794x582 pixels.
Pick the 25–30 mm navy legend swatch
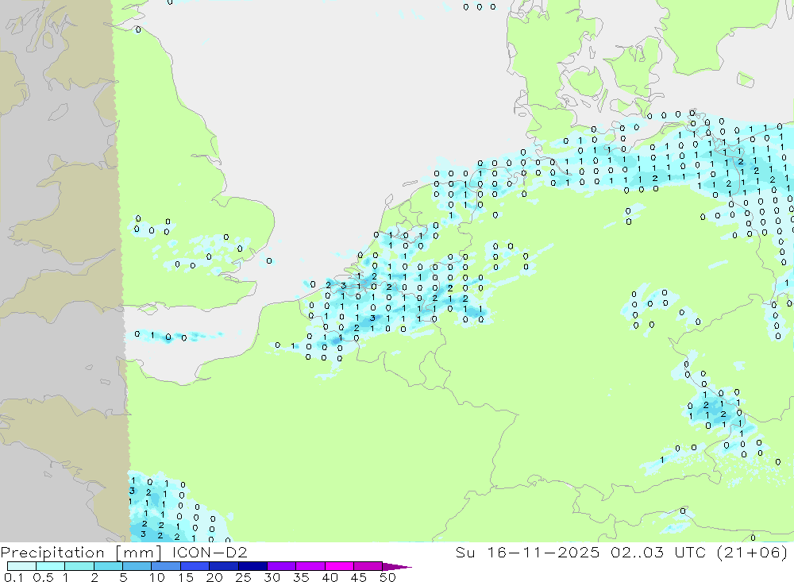click(x=252, y=566)
